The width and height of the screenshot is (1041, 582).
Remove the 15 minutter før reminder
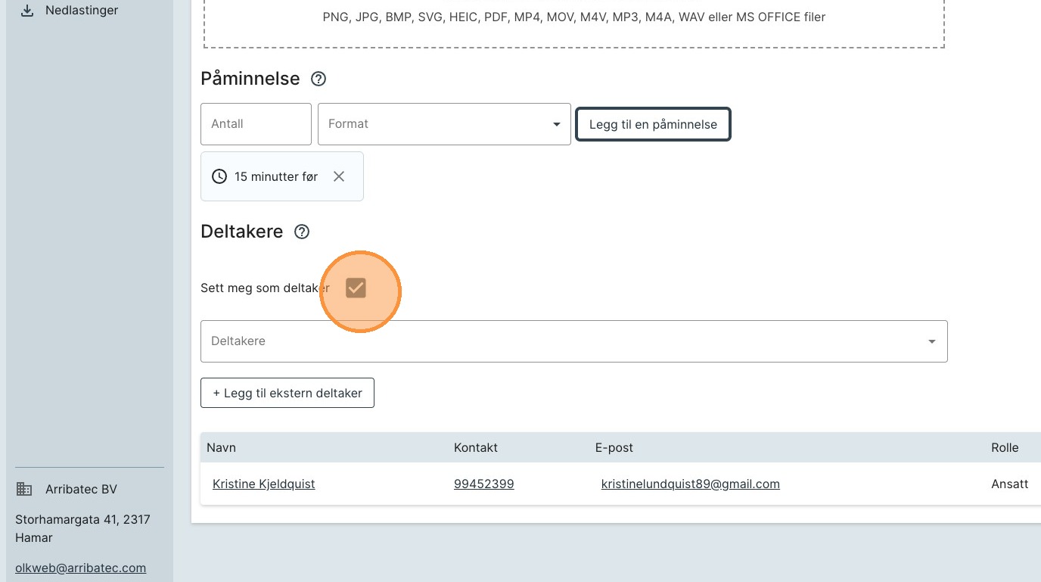pyautogui.click(x=339, y=176)
